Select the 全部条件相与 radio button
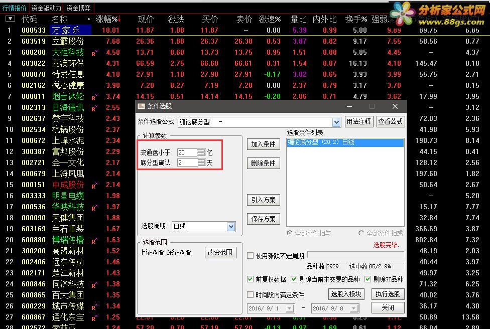Image resolution: width=490 pixels, height=329 pixels. [x=289, y=233]
